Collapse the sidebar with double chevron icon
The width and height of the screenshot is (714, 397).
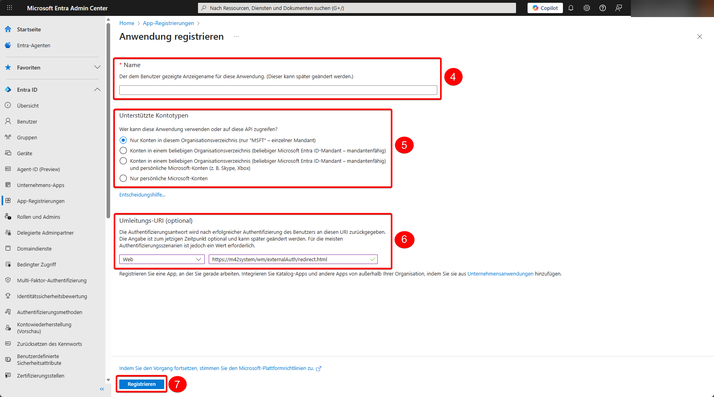click(x=102, y=389)
